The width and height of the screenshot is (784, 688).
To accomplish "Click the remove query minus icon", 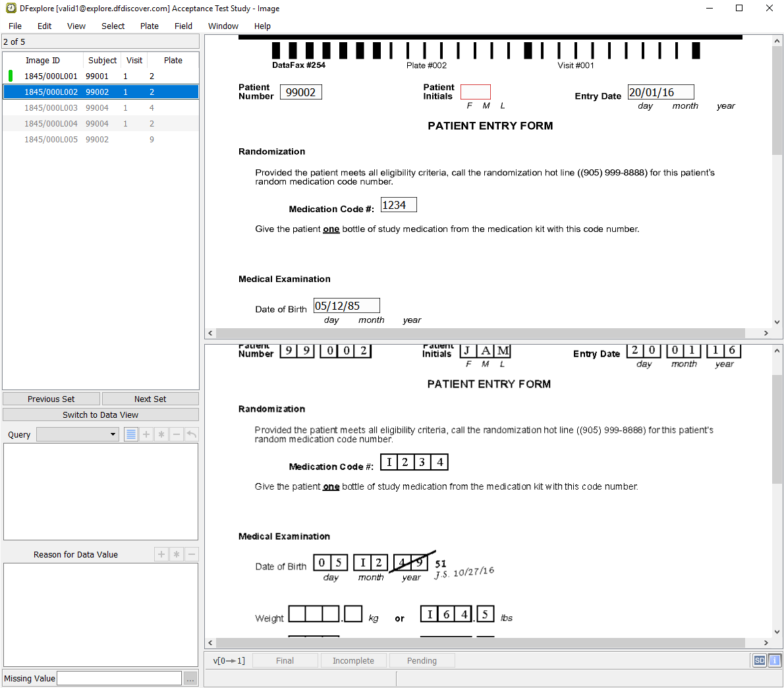I will (x=177, y=434).
